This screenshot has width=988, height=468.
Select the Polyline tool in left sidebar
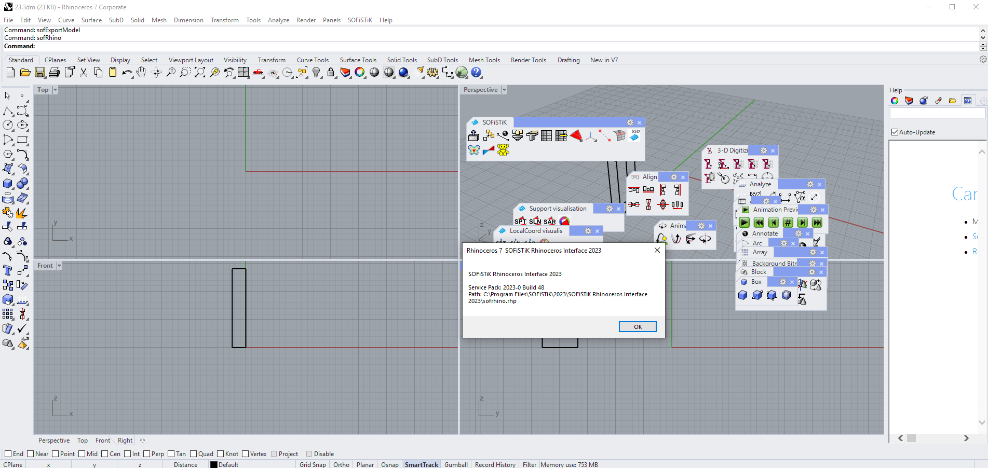8,111
